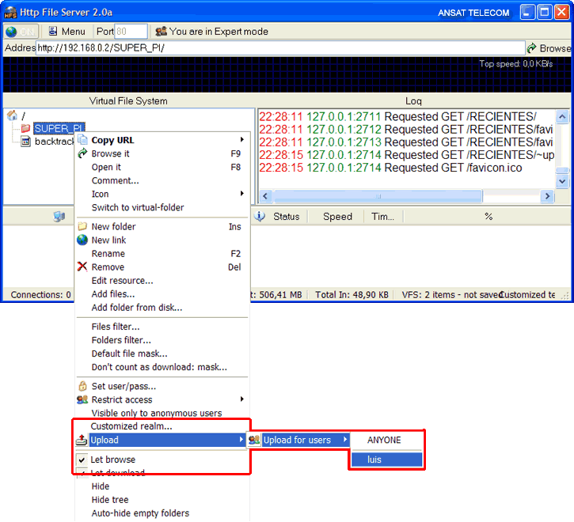The width and height of the screenshot is (574, 522).
Task: Click the Restrict access users icon
Action: tap(82, 400)
